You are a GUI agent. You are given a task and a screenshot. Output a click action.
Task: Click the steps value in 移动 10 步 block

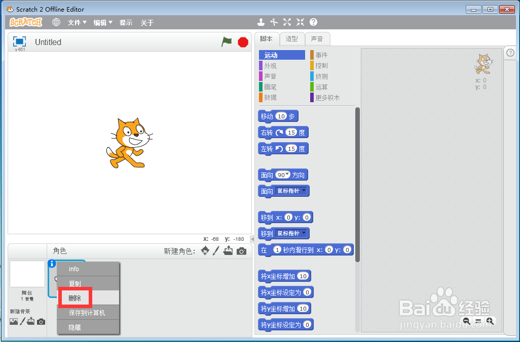[282, 116]
